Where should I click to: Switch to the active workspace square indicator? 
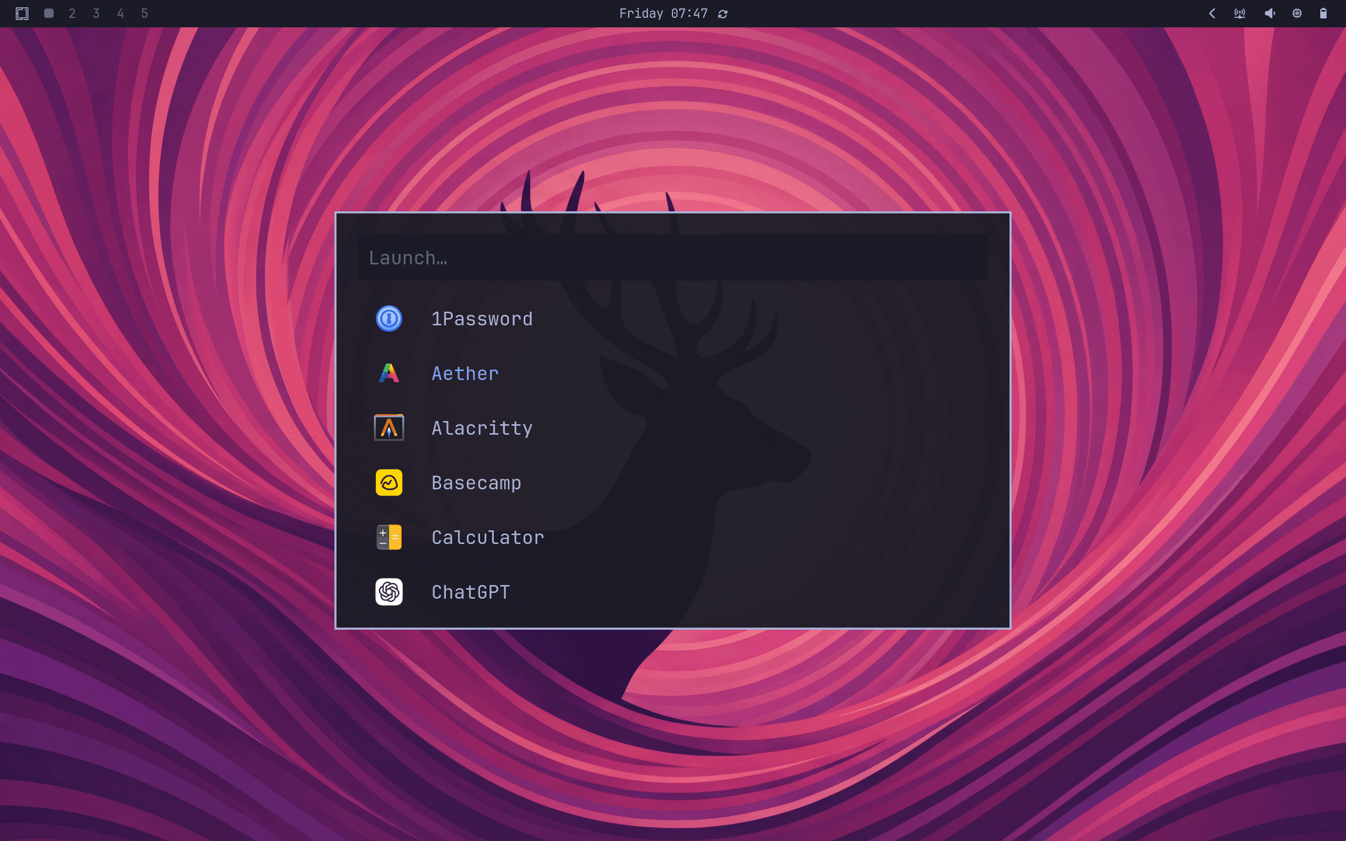pos(49,13)
